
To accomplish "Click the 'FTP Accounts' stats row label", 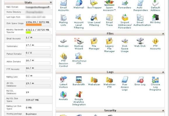I will tap(13, 69).
